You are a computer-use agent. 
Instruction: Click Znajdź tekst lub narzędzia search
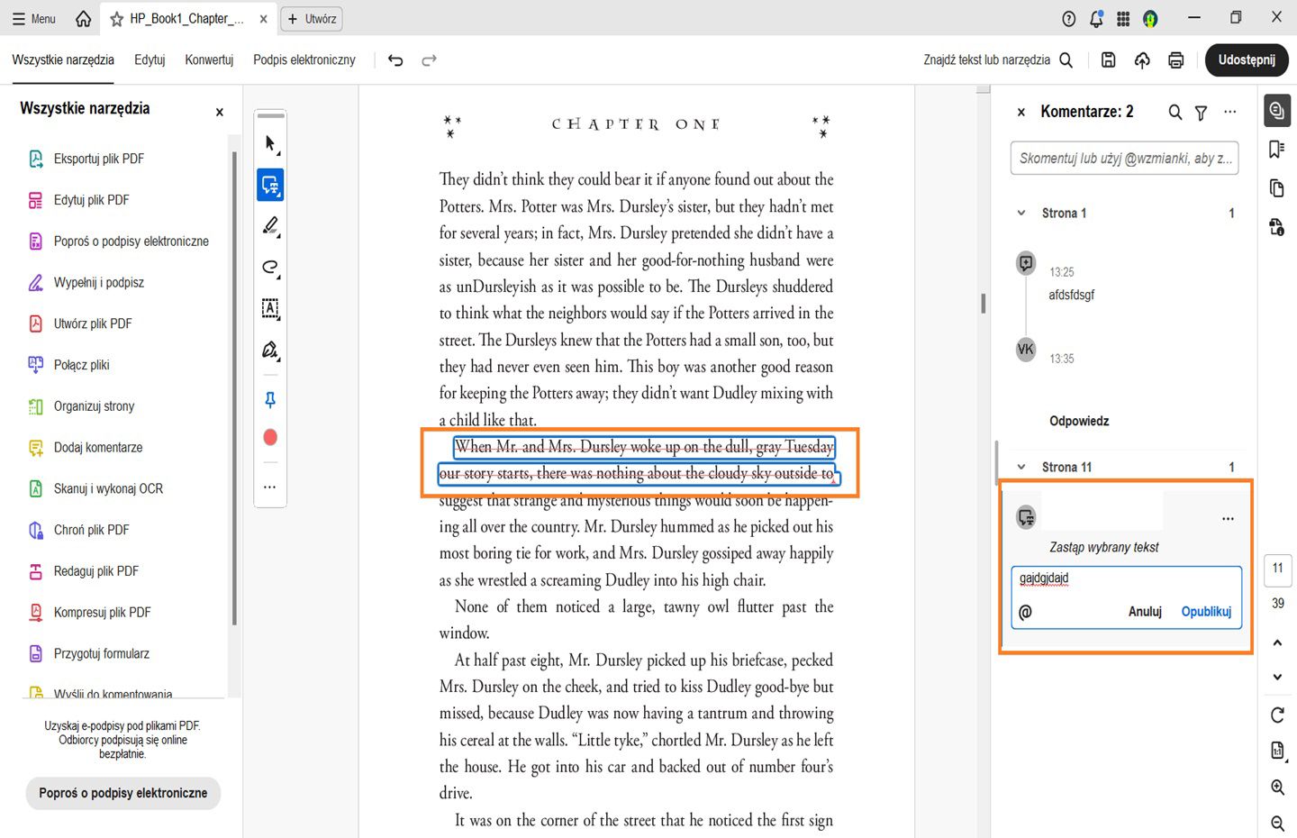998,59
